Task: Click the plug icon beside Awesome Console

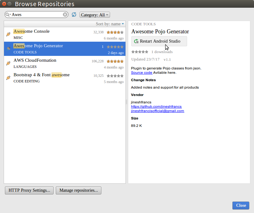Action: [8, 34]
